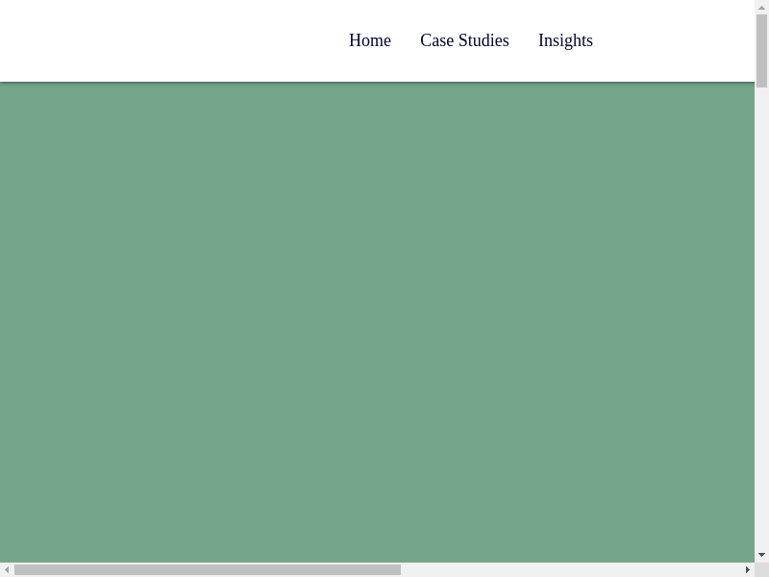Select the word "Studies" in the navigation

coord(484,40)
